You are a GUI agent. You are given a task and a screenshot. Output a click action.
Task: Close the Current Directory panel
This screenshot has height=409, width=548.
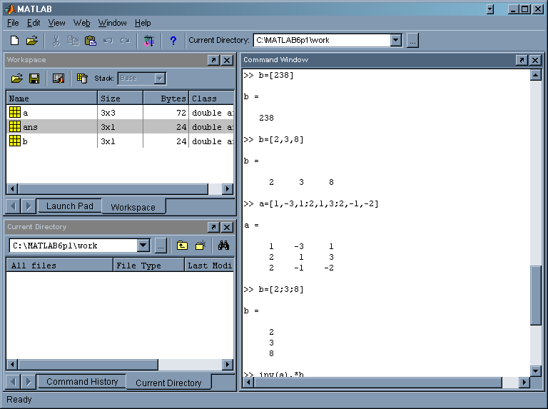pyautogui.click(x=227, y=227)
